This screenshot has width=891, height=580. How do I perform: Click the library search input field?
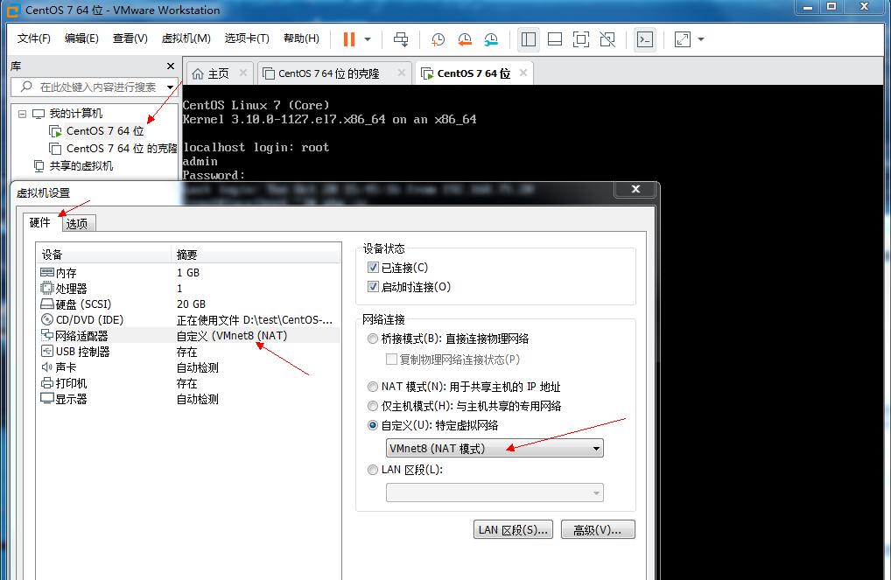94,87
